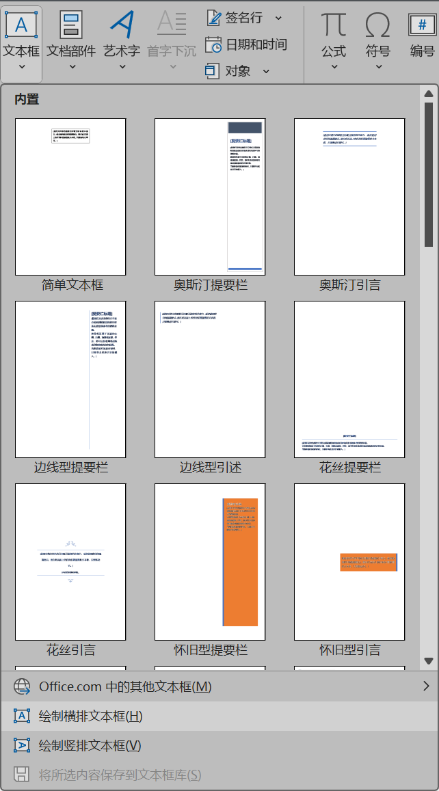Expand the 公式 dropdown arrow
The image size is (439, 791).
pyautogui.click(x=334, y=67)
